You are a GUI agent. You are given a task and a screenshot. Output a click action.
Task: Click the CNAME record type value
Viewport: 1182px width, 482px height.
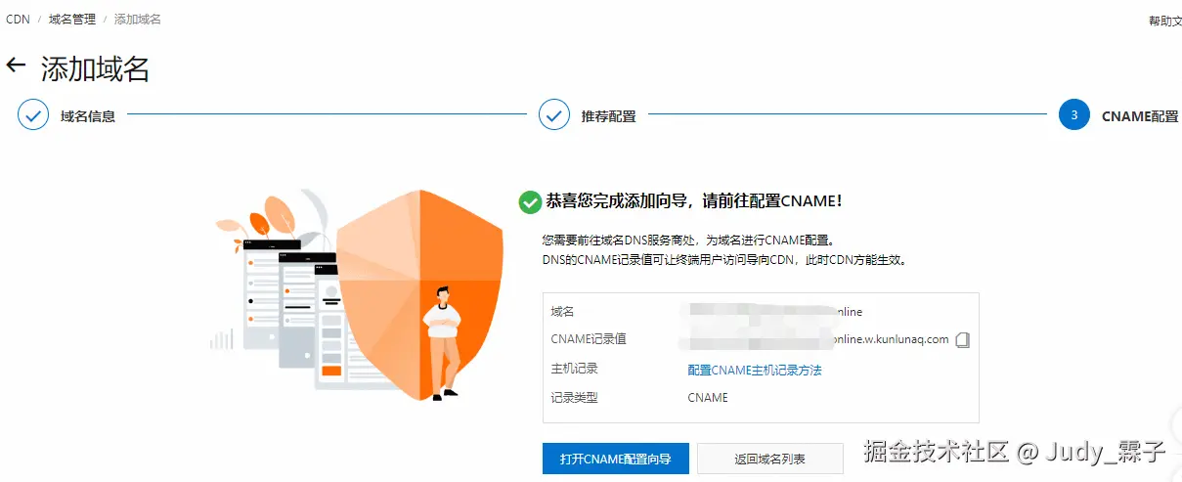click(x=708, y=397)
